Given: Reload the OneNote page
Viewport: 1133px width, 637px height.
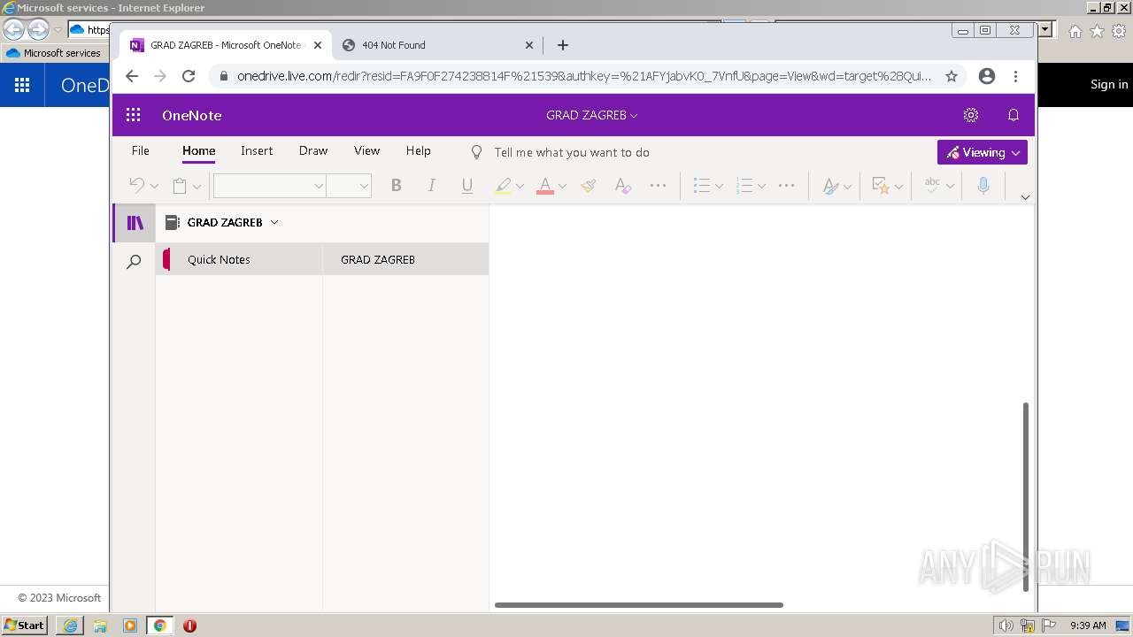Looking at the screenshot, I should click(x=189, y=76).
